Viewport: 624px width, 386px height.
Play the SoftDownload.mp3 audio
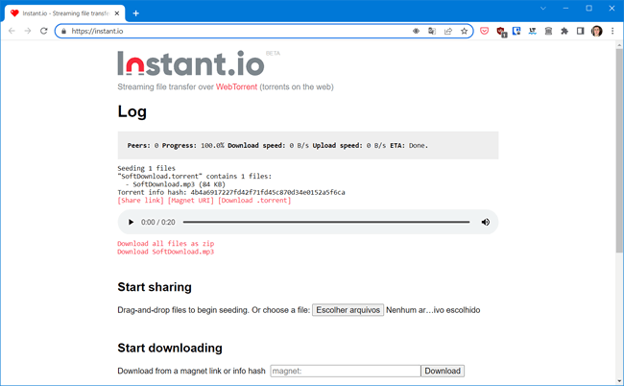click(x=132, y=222)
